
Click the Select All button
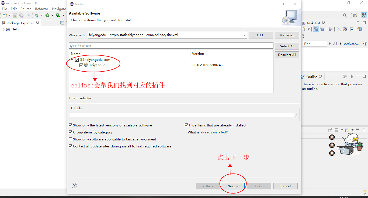click(x=287, y=46)
